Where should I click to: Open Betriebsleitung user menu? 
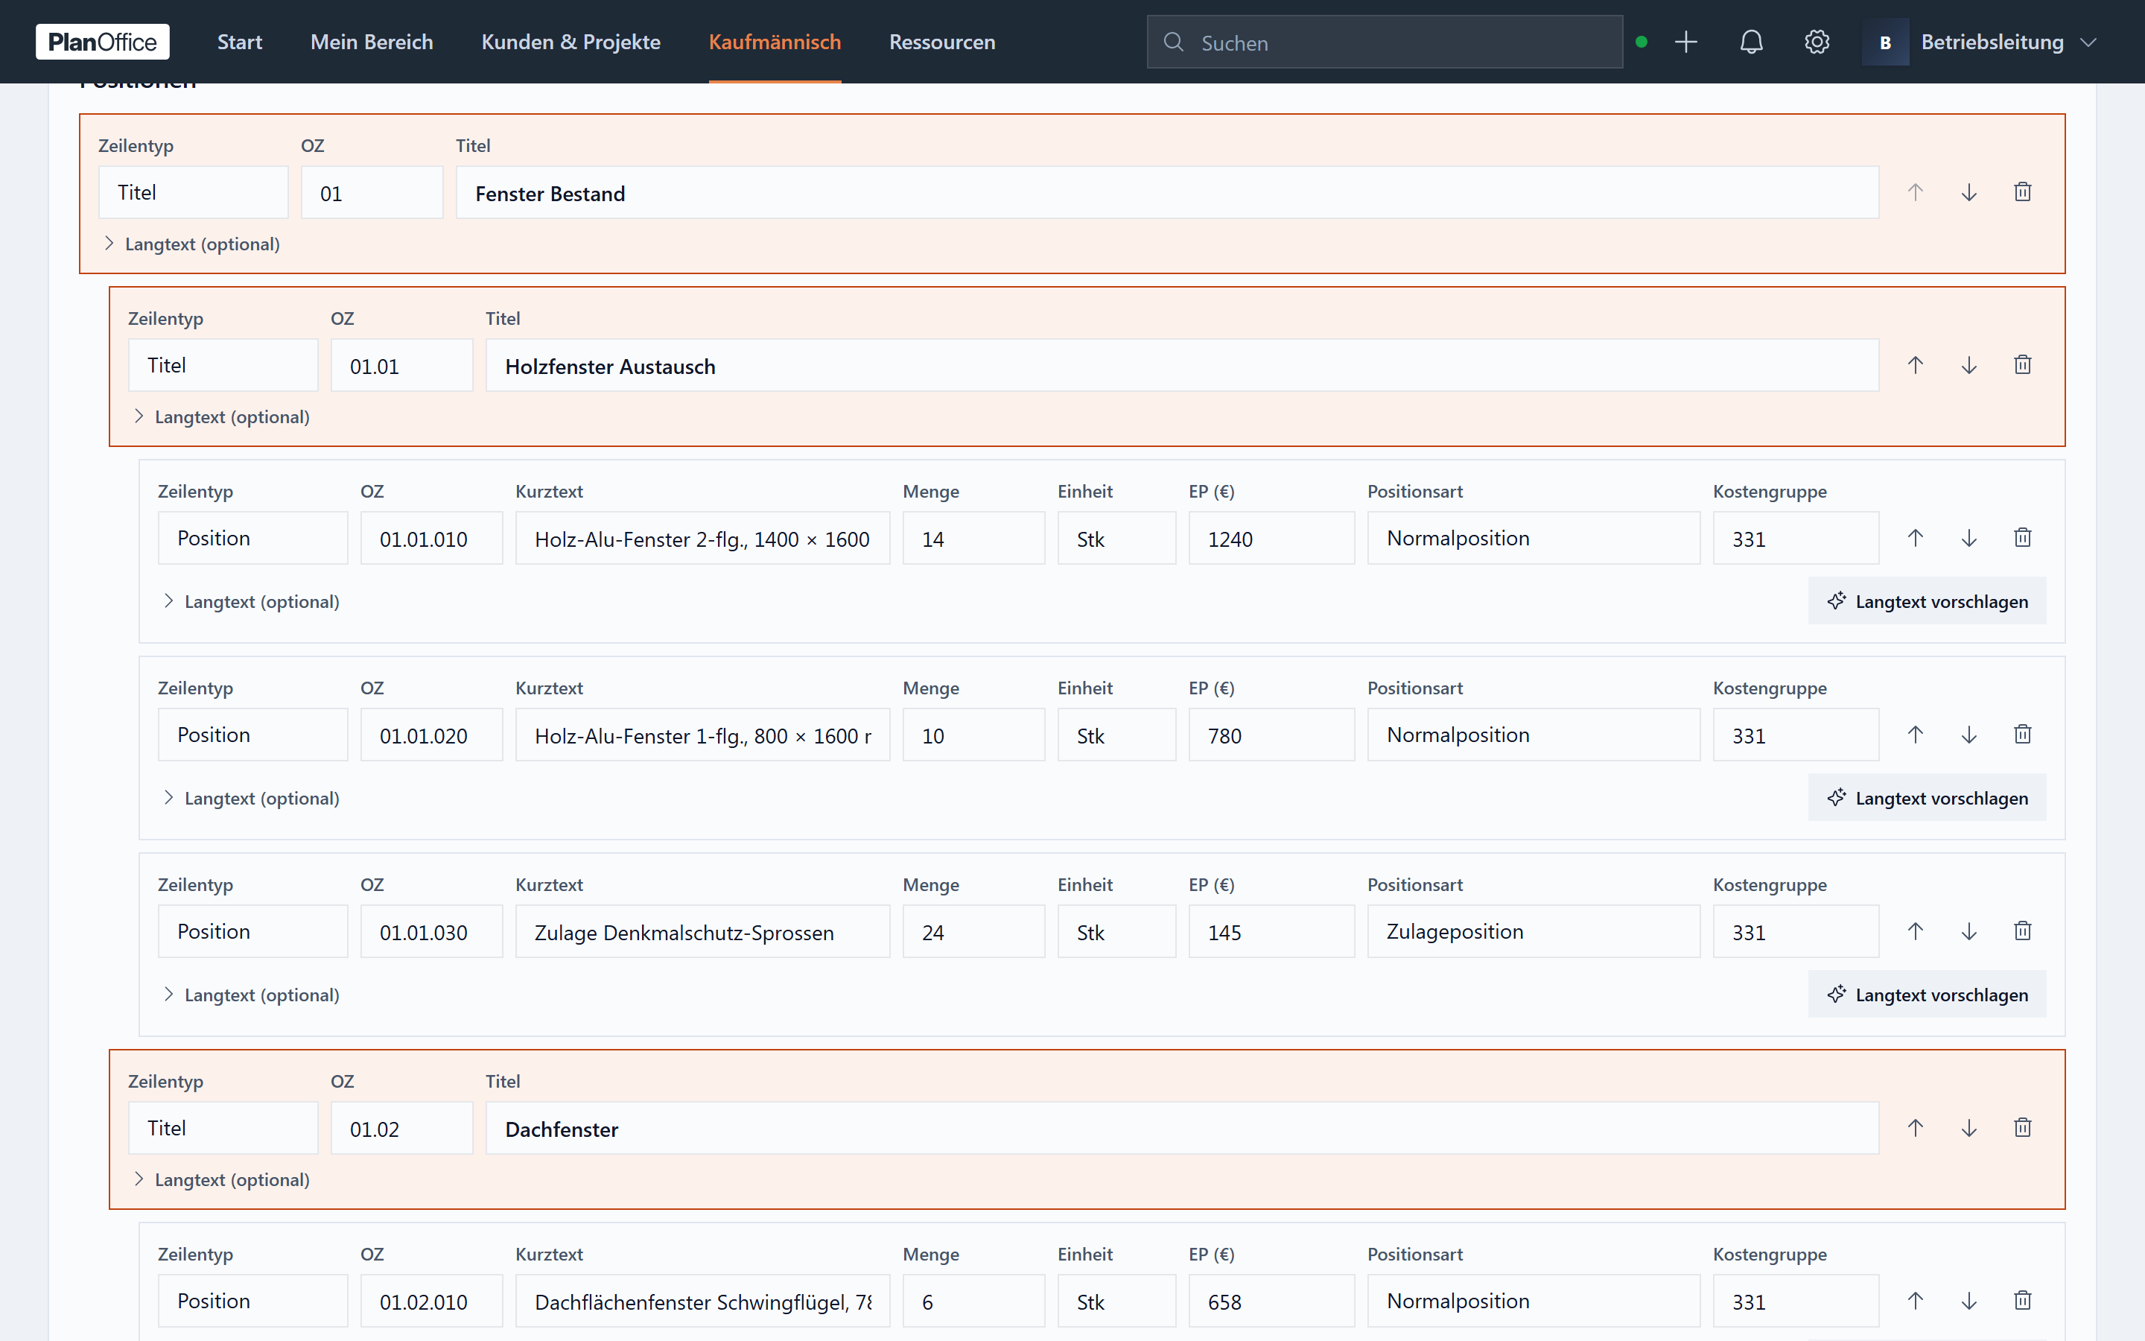1980,42
